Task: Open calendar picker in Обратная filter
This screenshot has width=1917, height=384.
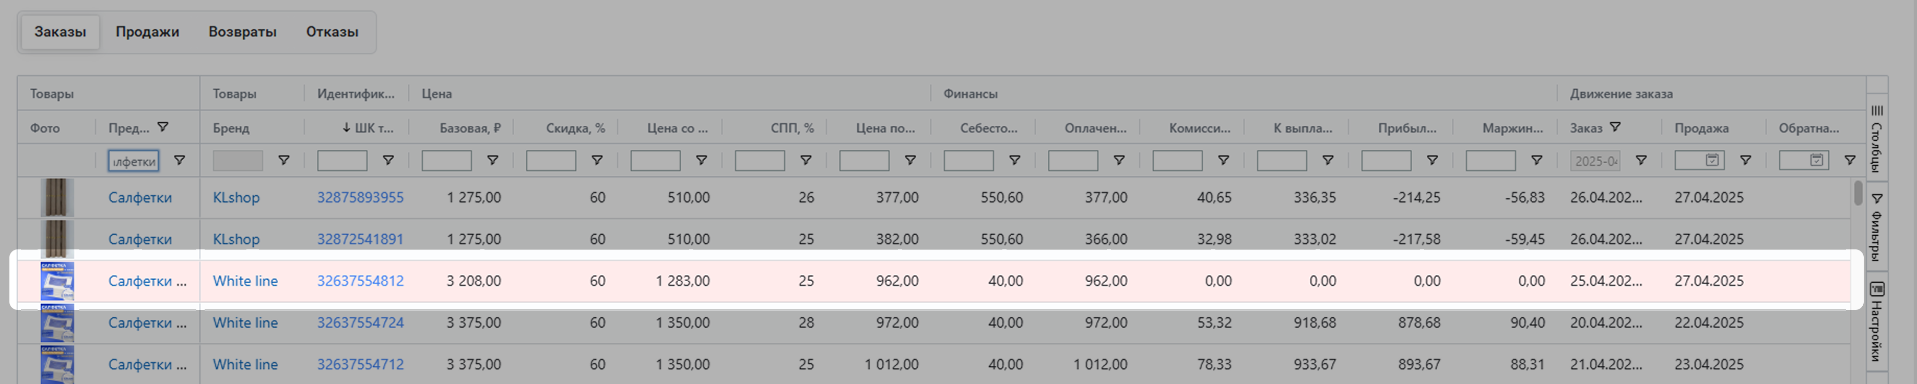Action: 1816,160
